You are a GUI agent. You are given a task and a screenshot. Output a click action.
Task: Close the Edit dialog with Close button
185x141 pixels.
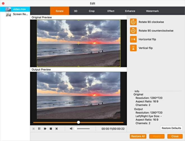point(175,136)
